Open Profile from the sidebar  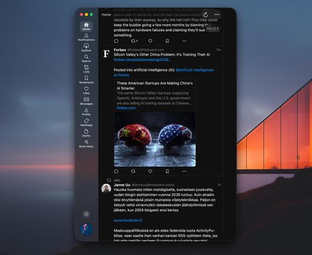[x=86, y=112]
